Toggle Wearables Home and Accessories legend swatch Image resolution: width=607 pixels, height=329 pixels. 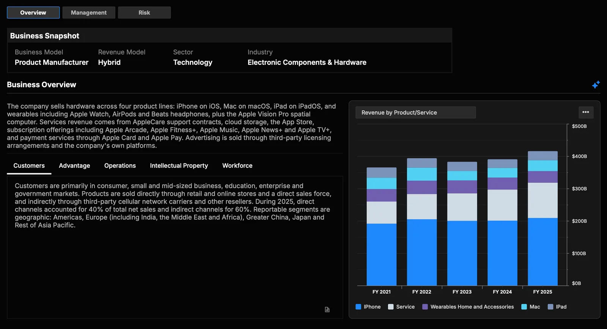[425, 307]
